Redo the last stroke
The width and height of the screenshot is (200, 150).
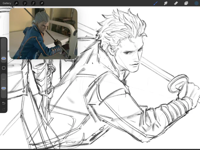(x=4, y=109)
